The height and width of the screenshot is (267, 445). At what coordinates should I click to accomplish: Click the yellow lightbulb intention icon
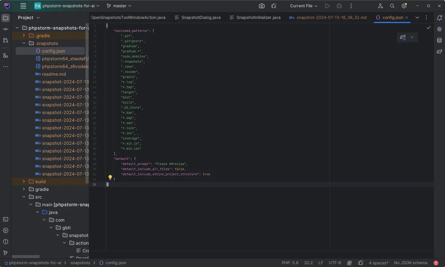click(x=110, y=177)
